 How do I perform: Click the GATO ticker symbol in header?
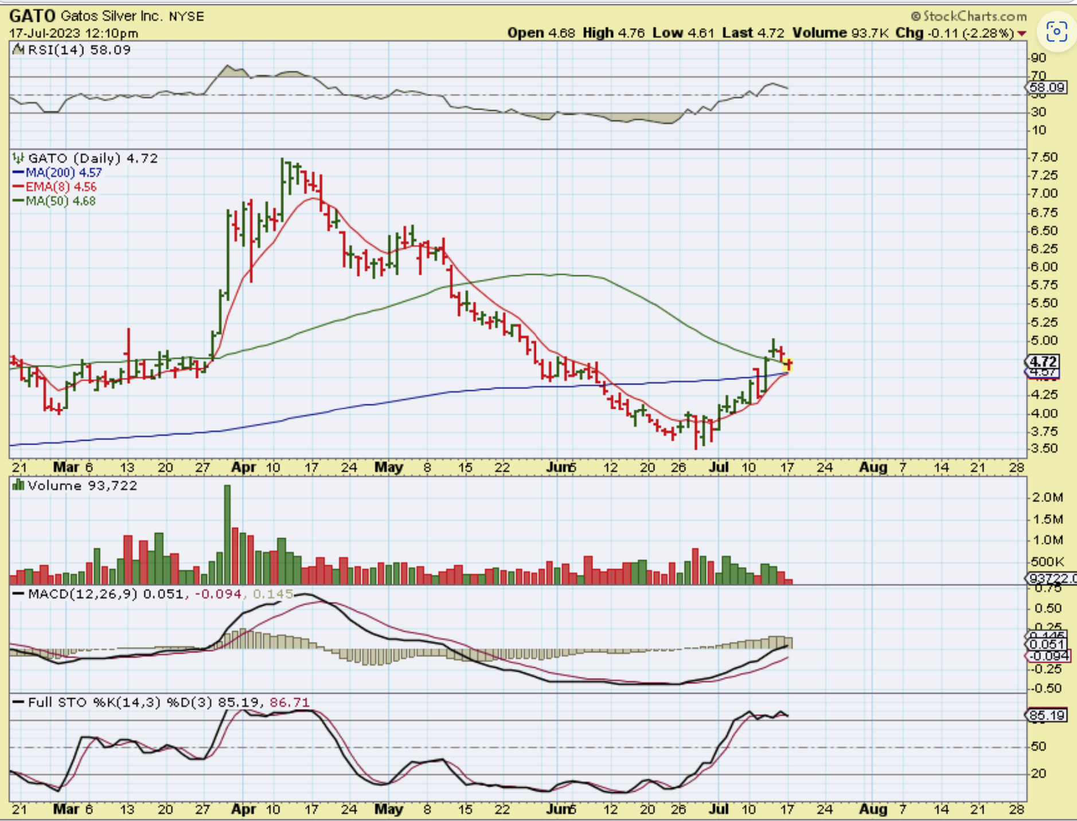(x=32, y=16)
